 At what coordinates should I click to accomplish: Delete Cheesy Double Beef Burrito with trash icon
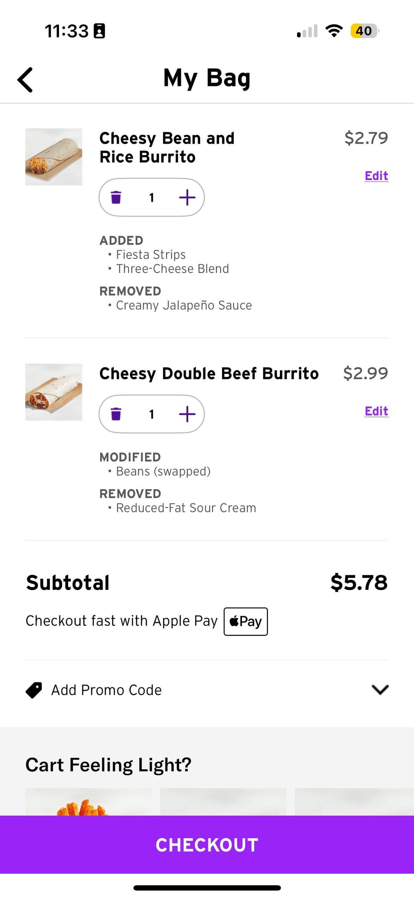tap(116, 414)
